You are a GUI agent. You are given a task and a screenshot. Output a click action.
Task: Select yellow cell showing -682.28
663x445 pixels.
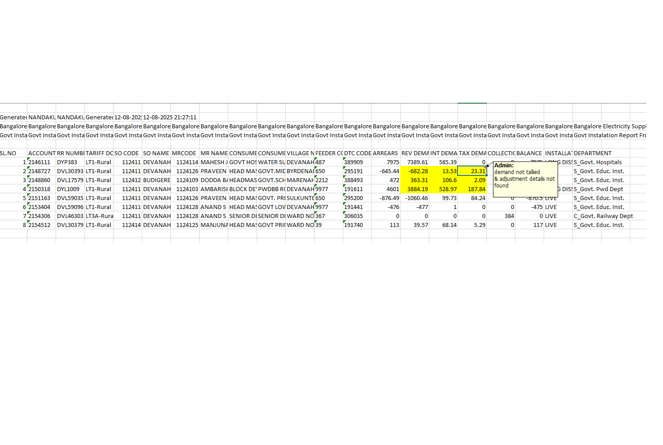pos(414,171)
